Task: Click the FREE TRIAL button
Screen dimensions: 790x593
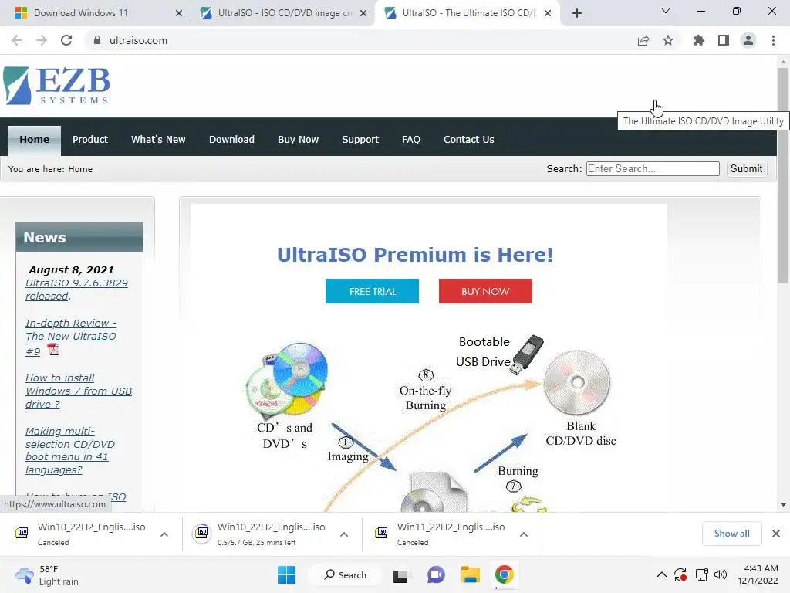Action: coord(373,291)
